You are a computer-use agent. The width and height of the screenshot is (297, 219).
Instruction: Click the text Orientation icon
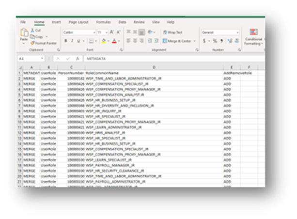pyautogui.click(x=150, y=32)
